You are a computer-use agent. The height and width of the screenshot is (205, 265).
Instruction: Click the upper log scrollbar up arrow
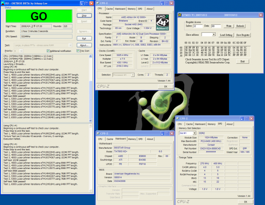tap(90, 56)
